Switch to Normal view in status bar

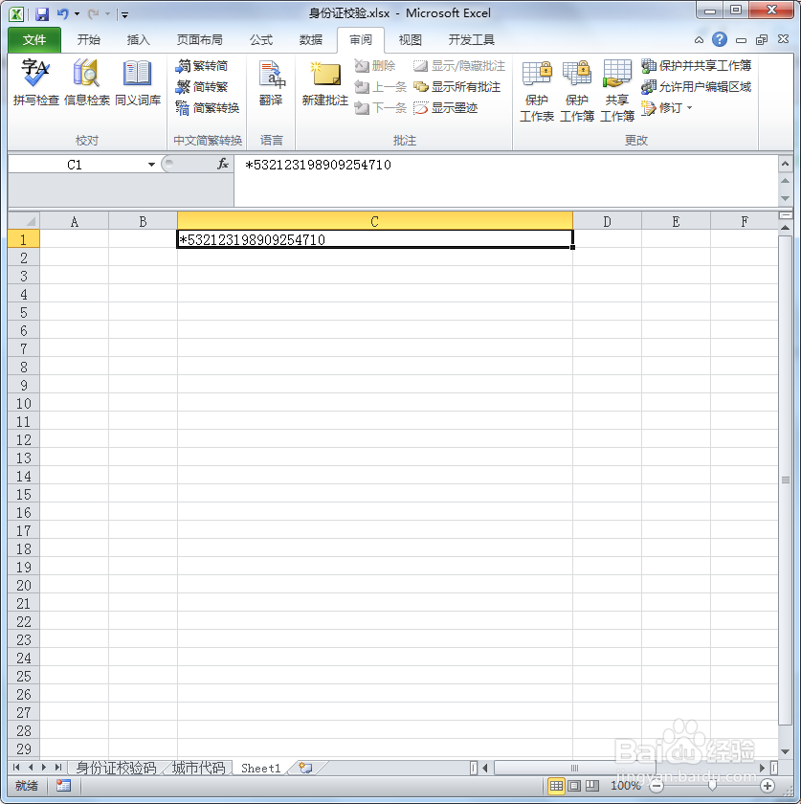point(556,786)
